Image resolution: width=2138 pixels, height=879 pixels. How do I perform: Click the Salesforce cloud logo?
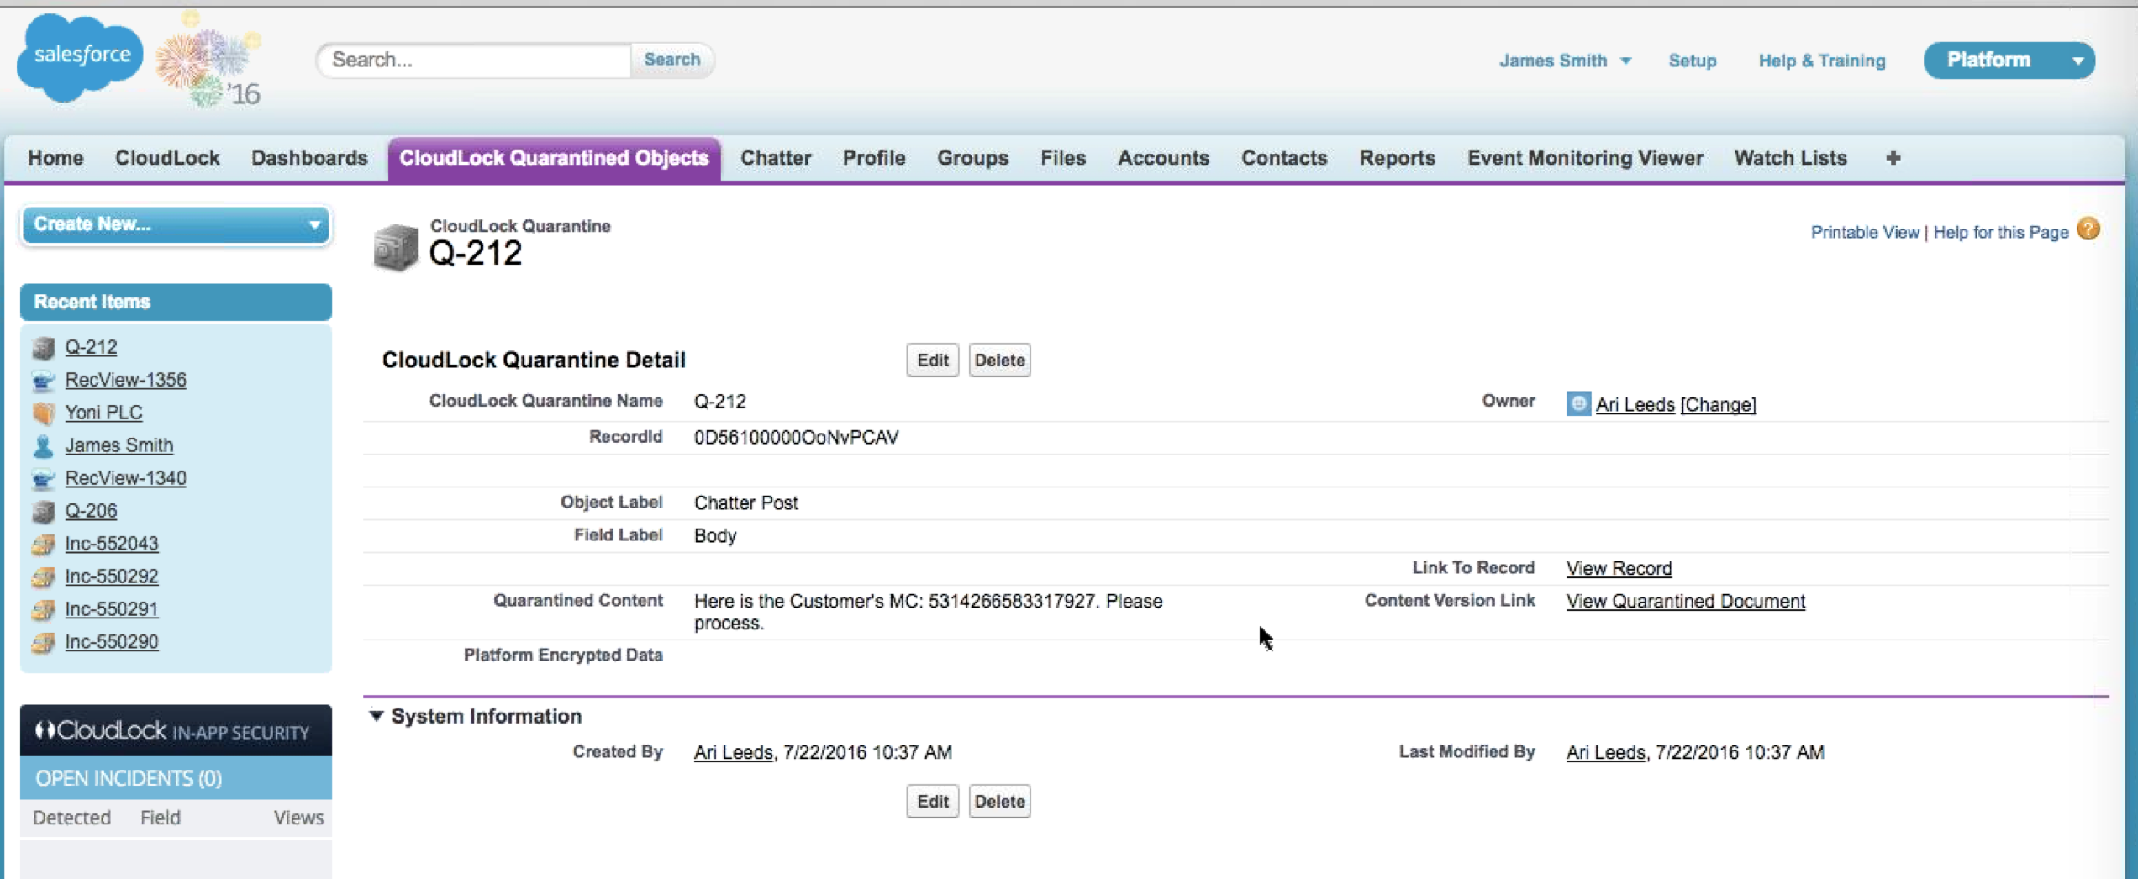(x=80, y=57)
